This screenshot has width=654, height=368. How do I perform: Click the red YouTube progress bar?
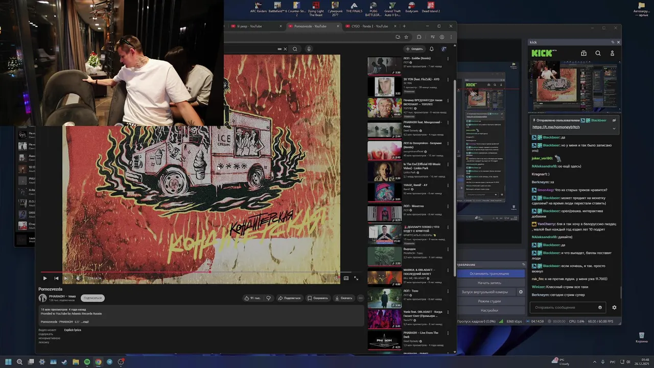125,272
